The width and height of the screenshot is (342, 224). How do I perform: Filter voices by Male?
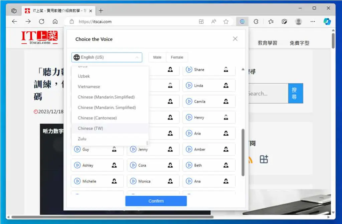tap(157, 57)
